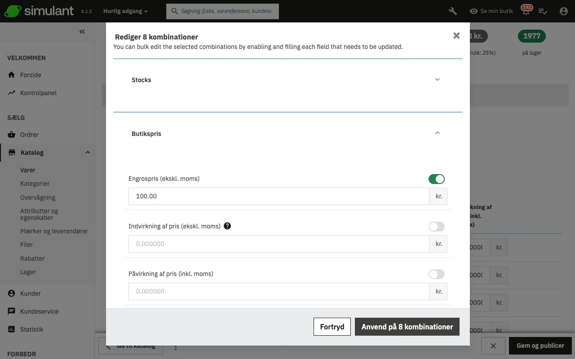Collapse the sidebar with double-chevron icon

pos(82,32)
